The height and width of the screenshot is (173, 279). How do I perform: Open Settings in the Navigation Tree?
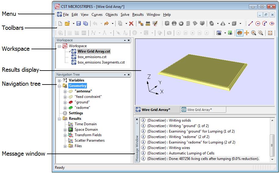[76, 113]
